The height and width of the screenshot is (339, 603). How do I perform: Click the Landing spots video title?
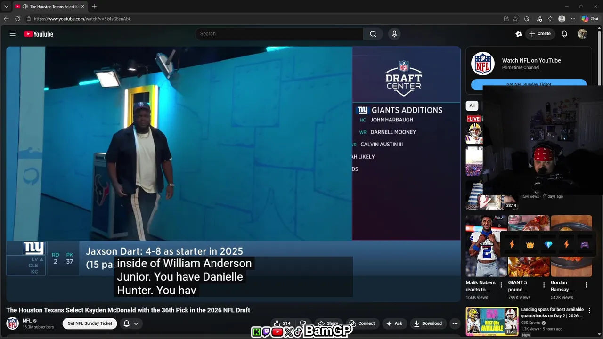pos(552,313)
